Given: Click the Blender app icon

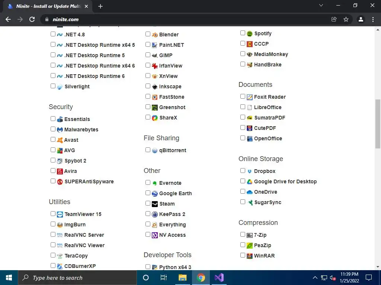Looking at the screenshot, I should point(155,35).
